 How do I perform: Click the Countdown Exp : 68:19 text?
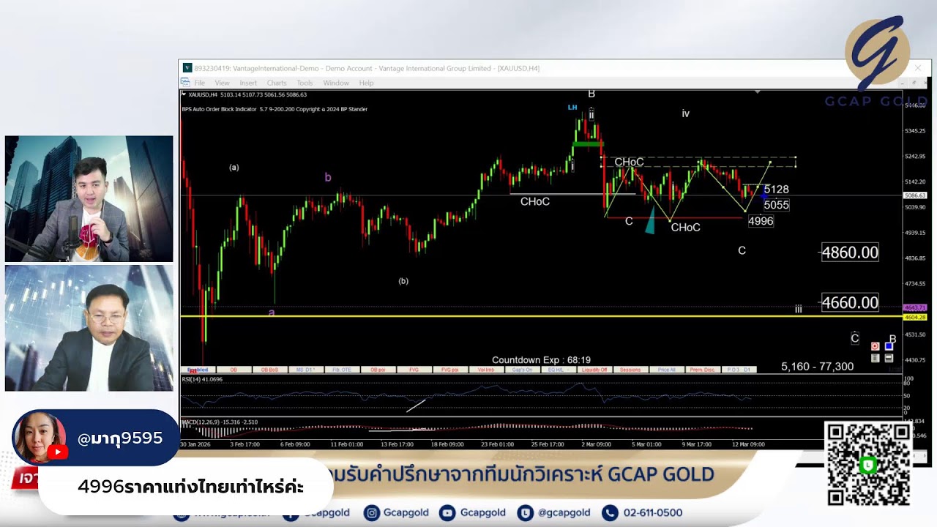pos(541,360)
